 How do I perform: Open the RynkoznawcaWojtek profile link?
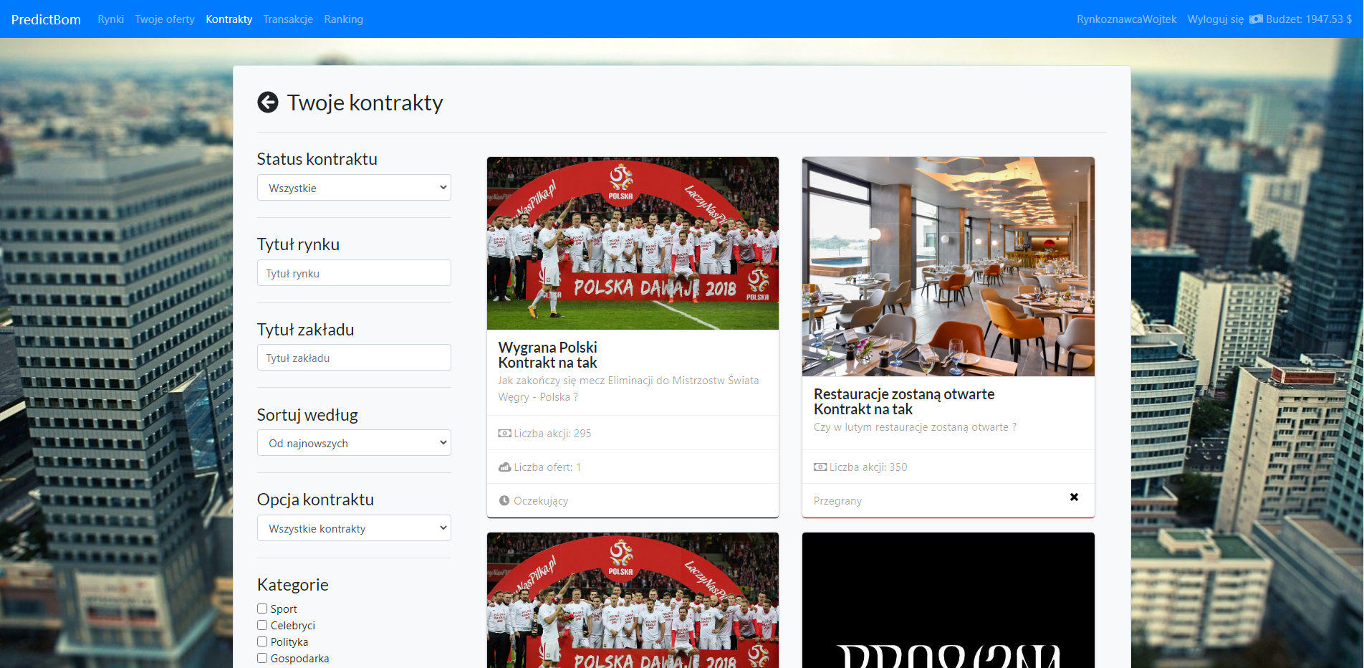pyautogui.click(x=1127, y=19)
